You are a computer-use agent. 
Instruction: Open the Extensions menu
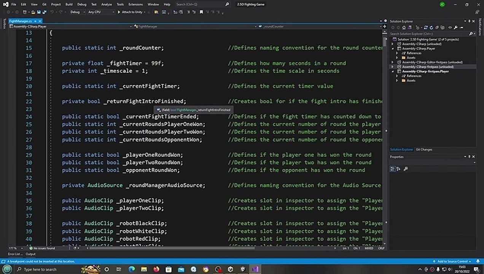pyautogui.click(x=135, y=4)
